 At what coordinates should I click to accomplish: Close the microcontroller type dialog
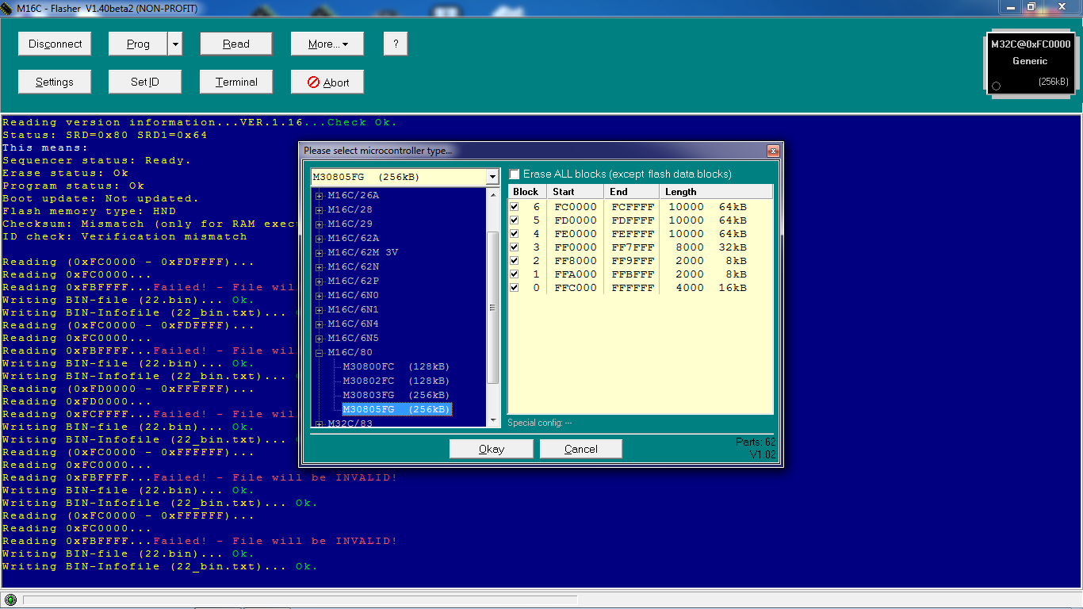[772, 151]
